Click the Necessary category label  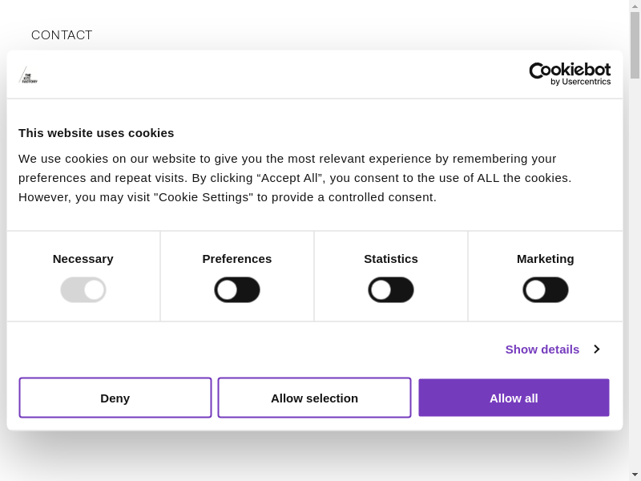pyautogui.click(x=83, y=259)
